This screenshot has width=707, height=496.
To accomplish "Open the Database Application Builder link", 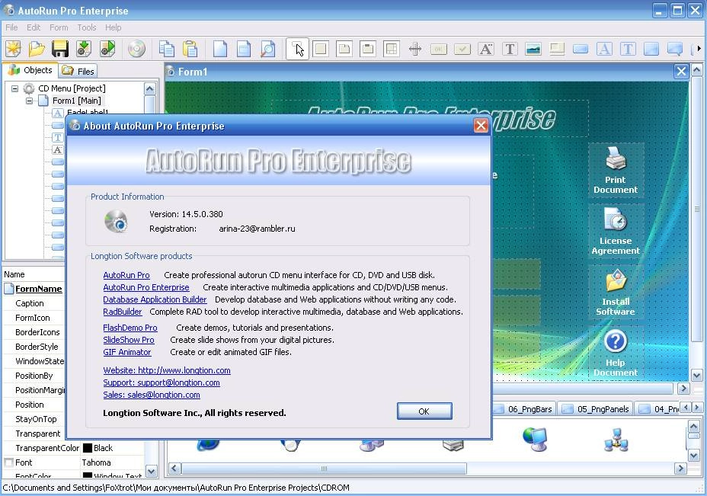I will click(155, 299).
